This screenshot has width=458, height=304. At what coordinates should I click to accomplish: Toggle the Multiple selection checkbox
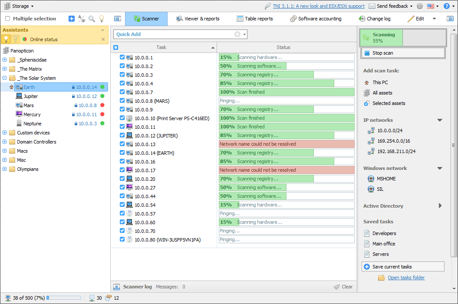[7, 19]
